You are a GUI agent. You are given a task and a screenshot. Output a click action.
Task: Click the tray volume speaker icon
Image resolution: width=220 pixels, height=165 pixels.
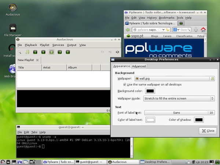click(x=198, y=162)
